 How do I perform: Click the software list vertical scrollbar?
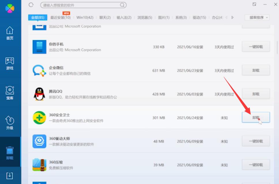(x=277, y=48)
